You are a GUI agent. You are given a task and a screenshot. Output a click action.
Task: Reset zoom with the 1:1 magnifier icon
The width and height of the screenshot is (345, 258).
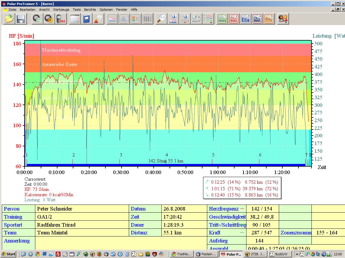[x=162, y=19]
